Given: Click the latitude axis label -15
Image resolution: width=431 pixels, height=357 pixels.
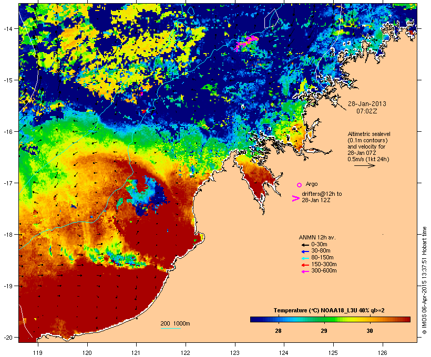Looking at the screenshot, I should click(x=8, y=80).
